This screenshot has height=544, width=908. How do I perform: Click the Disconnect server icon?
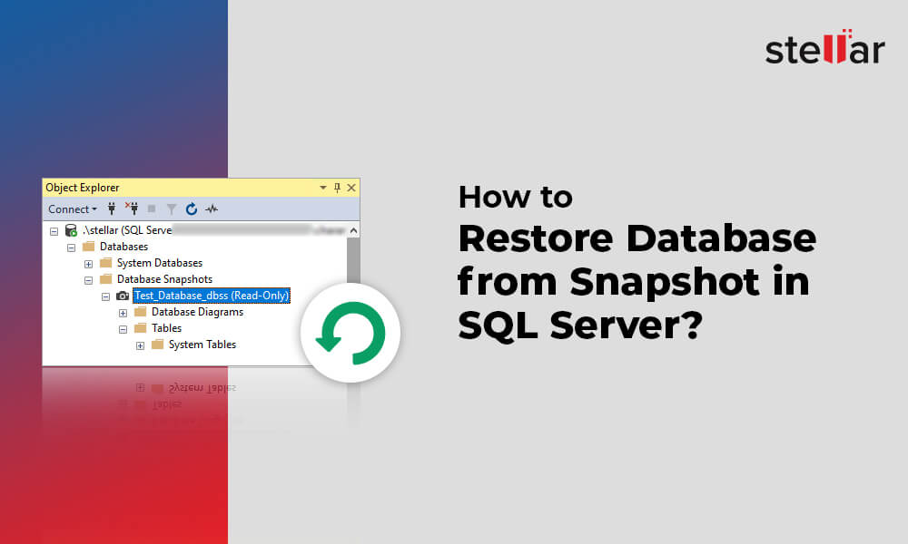pos(134,208)
